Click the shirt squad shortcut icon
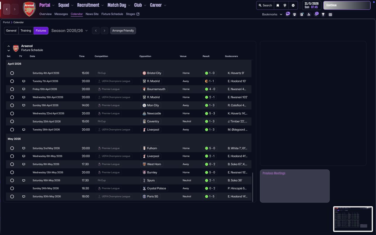Viewport: 376px width, 235px height. point(294,14)
